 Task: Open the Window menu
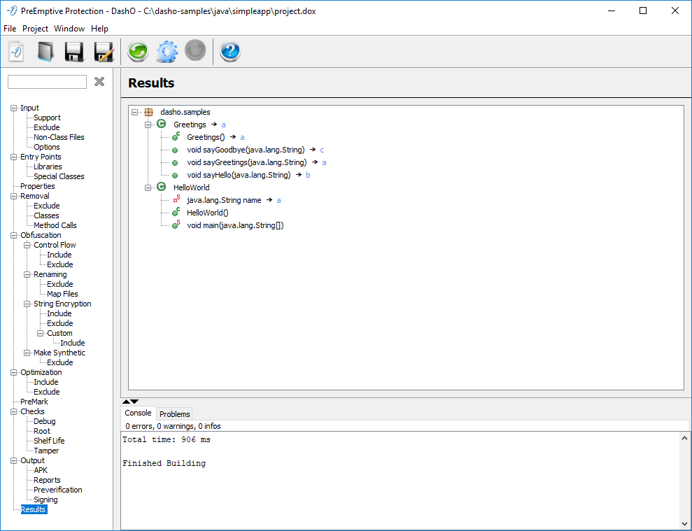pyautogui.click(x=69, y=29)
